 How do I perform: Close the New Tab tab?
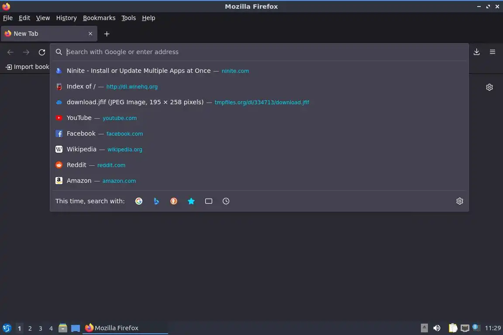(90, 34)
